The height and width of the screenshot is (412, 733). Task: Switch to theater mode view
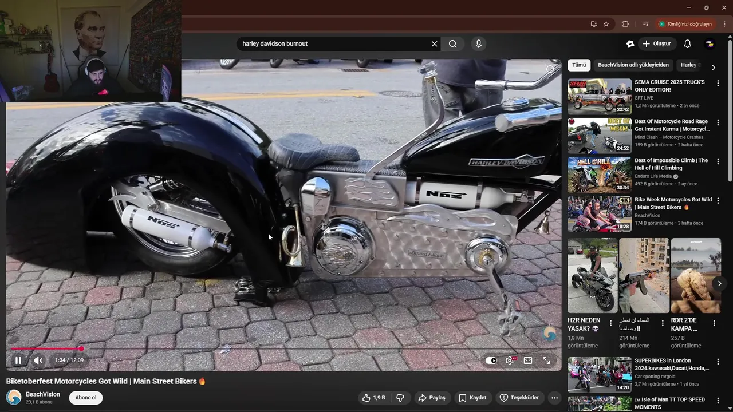pyautogui.click(x=528, y=360)
